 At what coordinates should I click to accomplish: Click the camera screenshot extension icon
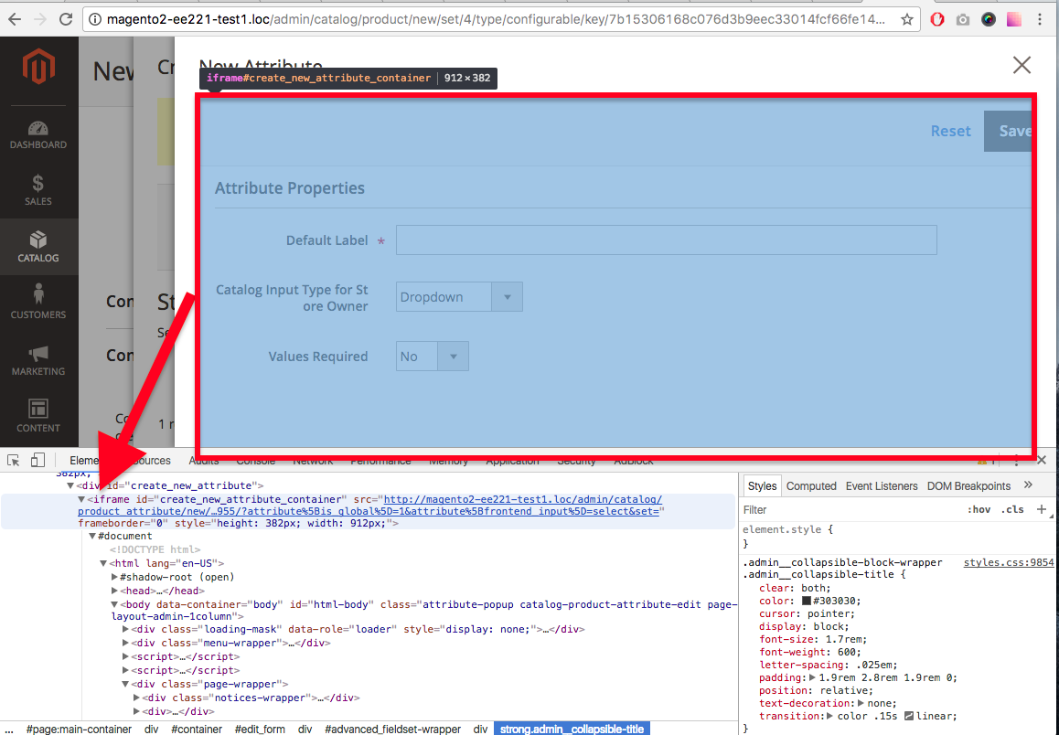(962, 19)
